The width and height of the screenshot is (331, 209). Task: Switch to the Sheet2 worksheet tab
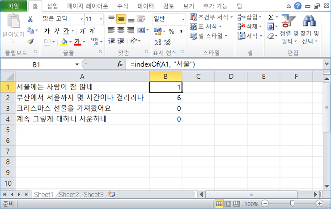68,195
